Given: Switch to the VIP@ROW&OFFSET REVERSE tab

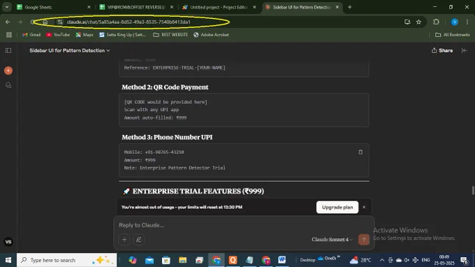Looking at the screenshot, I should [136, 7].
